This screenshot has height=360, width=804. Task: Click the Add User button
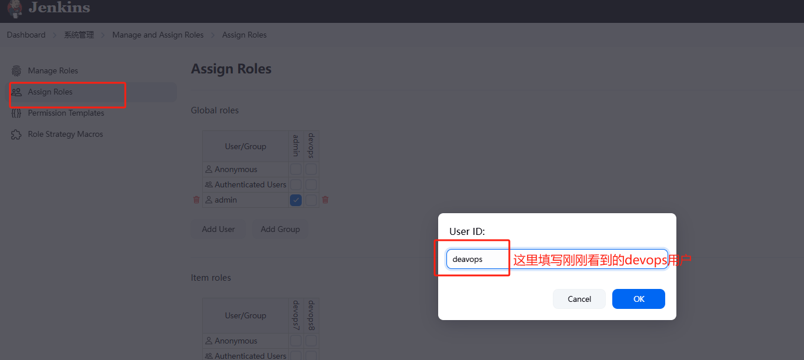click(x=218, y=229)
